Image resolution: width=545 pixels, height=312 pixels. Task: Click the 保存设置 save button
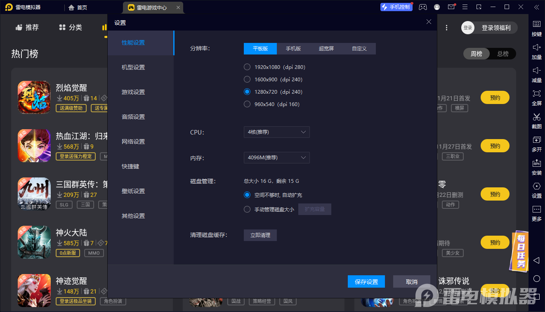pyautogui.click(x=366, y=281)
